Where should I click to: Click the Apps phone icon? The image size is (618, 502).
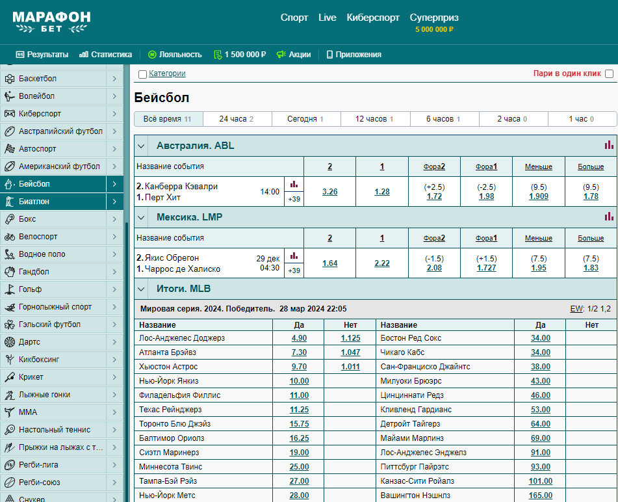(x=329, y=55)
